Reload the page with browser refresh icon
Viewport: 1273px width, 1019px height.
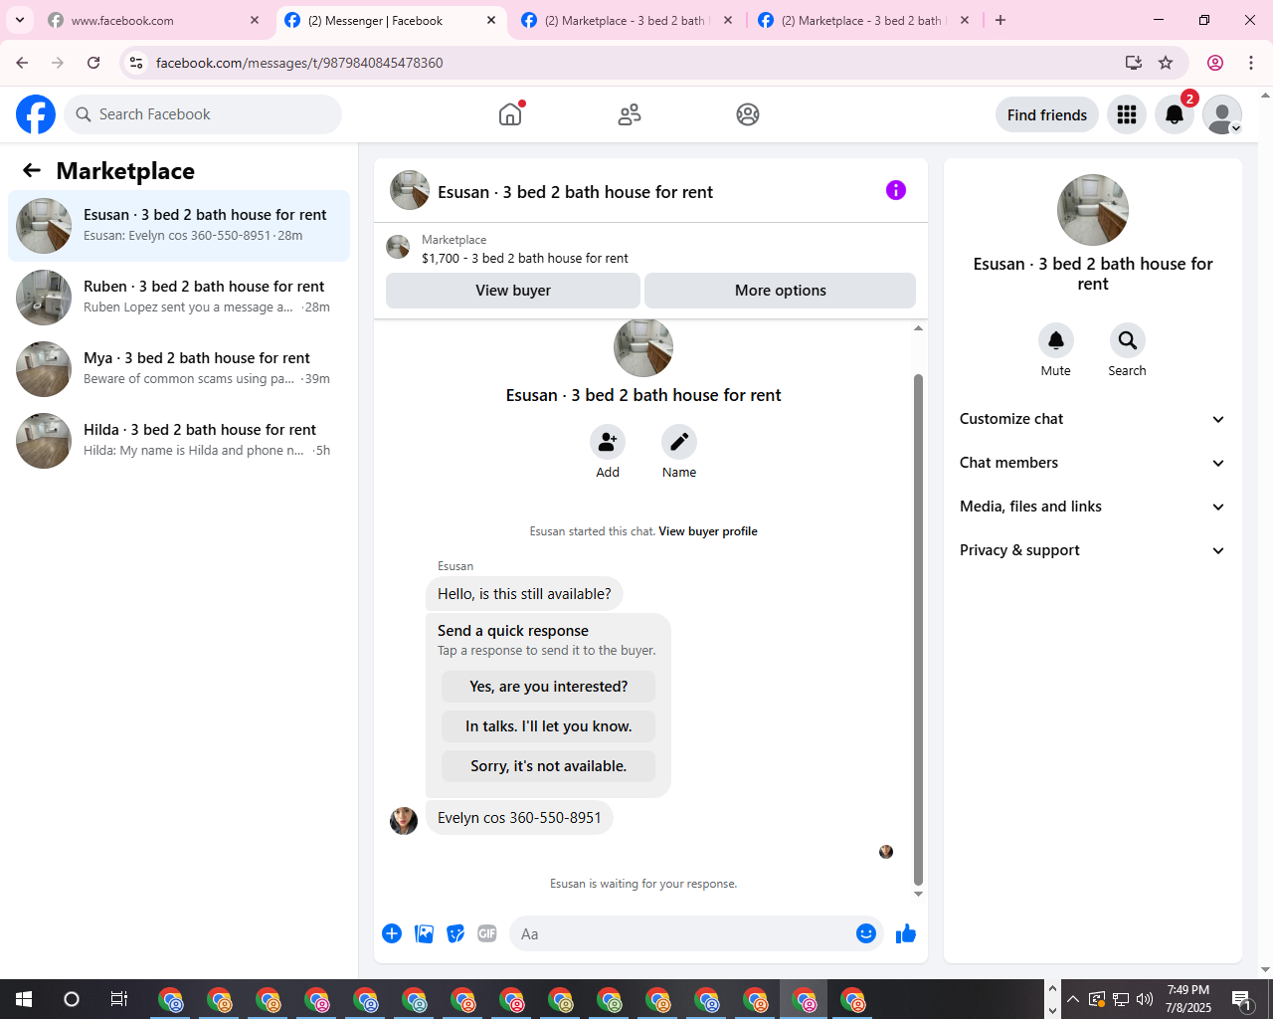point(93,63)
